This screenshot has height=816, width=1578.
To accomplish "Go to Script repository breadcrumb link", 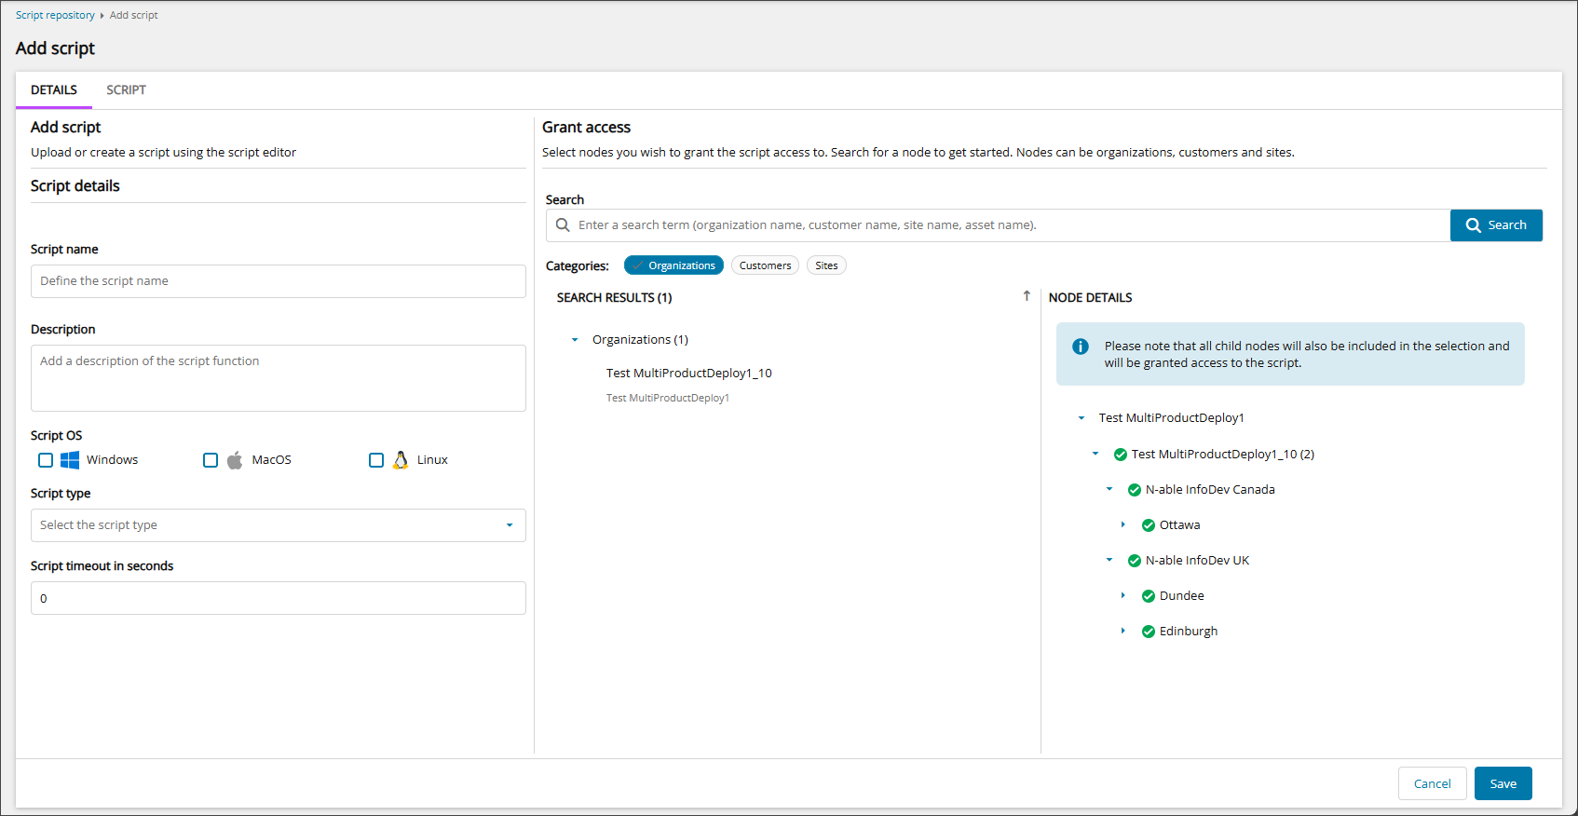I will (55, 15).
